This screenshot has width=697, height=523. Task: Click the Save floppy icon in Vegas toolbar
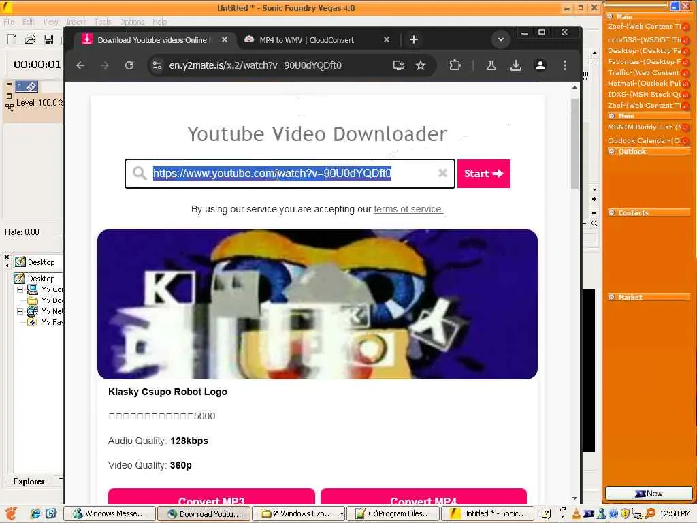click(x=48, y=39)
